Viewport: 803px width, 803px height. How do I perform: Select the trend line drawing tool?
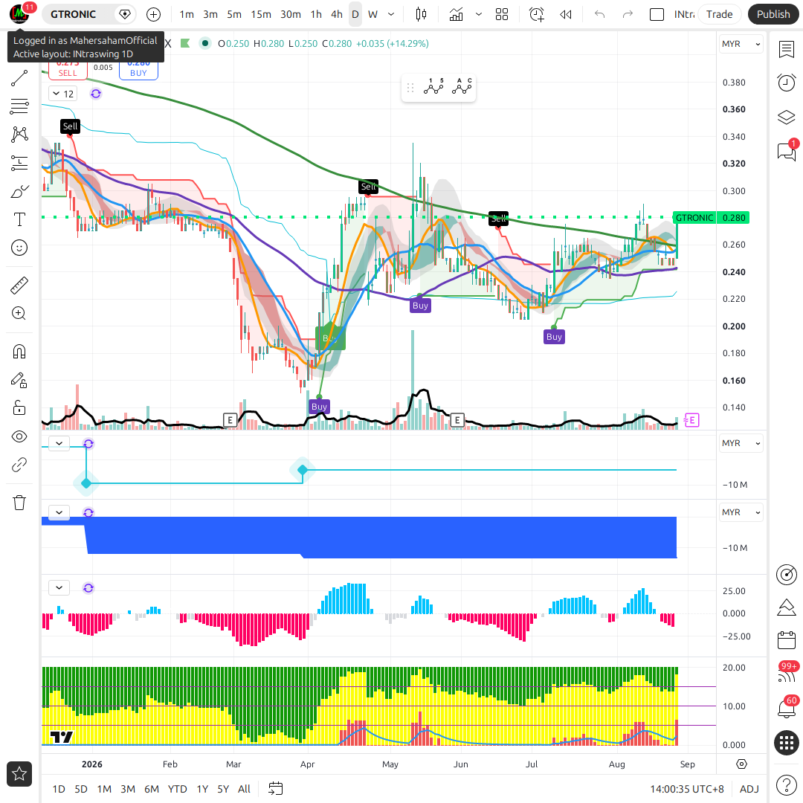(19, 78)
